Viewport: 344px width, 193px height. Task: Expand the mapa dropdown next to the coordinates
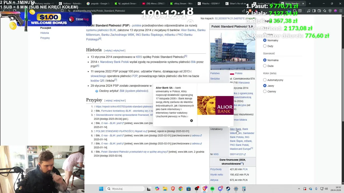(250, 18)
